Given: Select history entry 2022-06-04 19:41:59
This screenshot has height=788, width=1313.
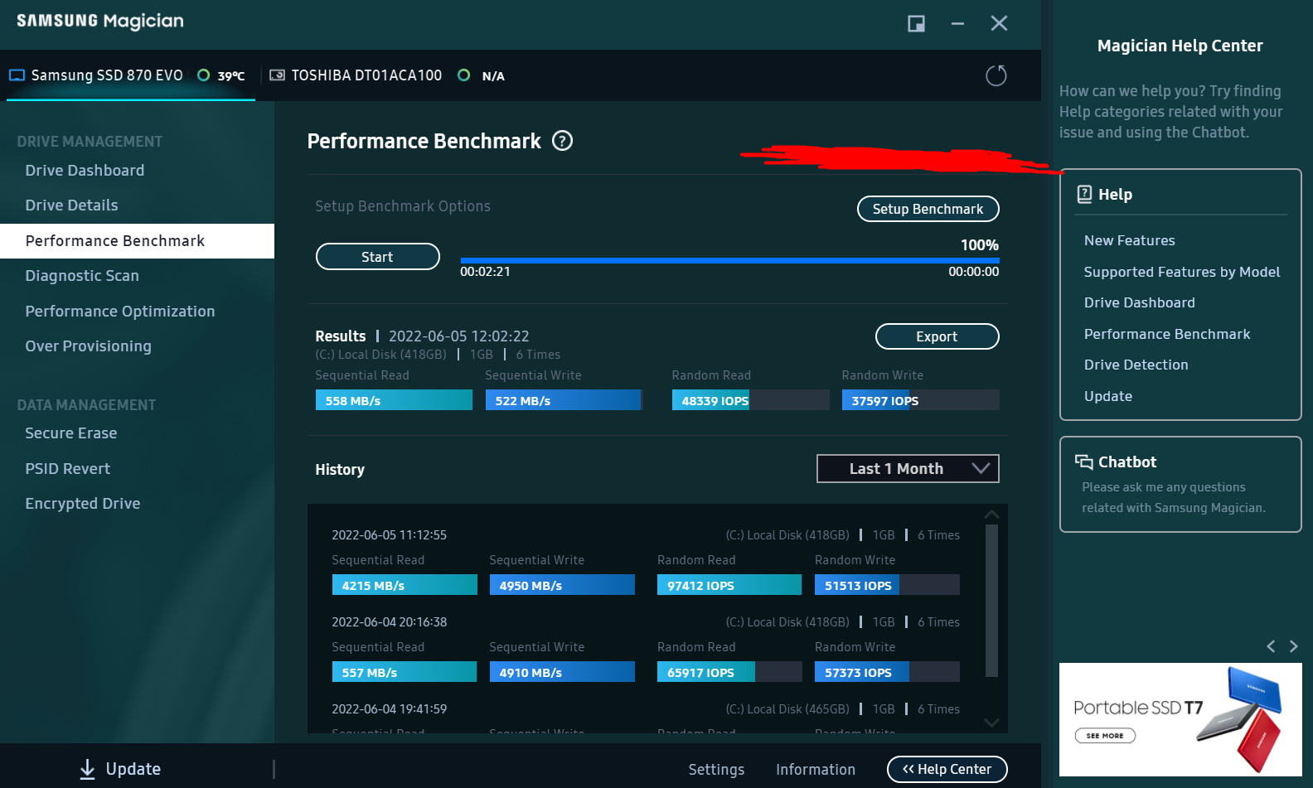Looking at the screenshot, I should (390, 709).
